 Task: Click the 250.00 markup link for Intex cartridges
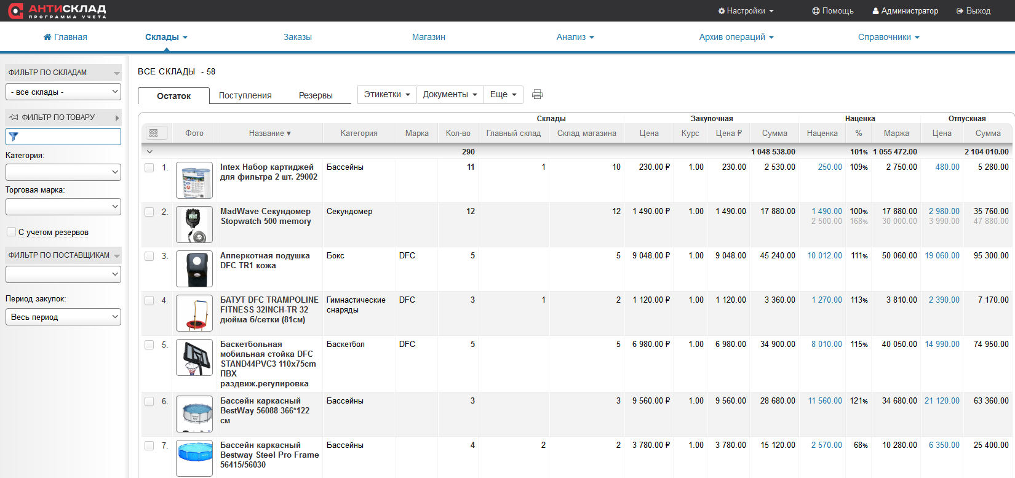(830, 167)
